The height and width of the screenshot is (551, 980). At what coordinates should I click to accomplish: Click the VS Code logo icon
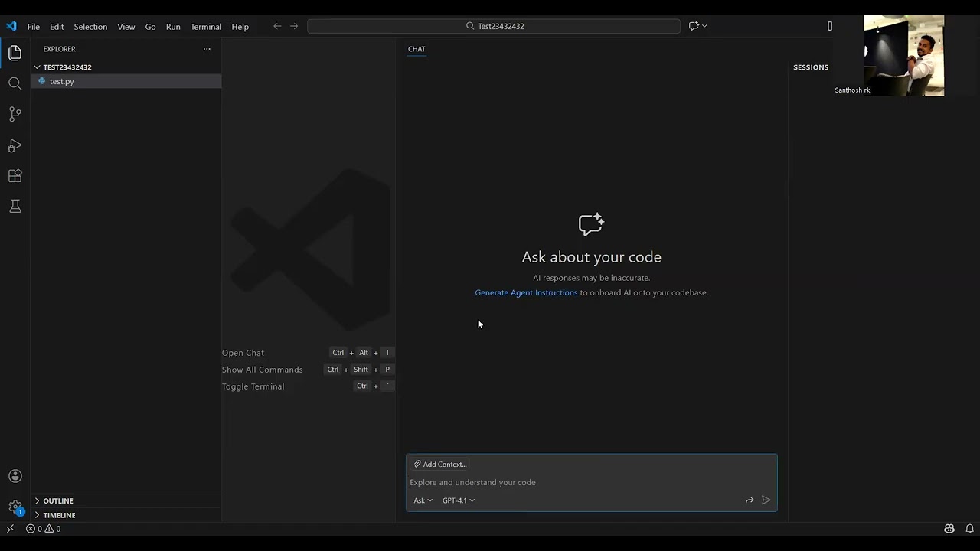pos(11,26)
